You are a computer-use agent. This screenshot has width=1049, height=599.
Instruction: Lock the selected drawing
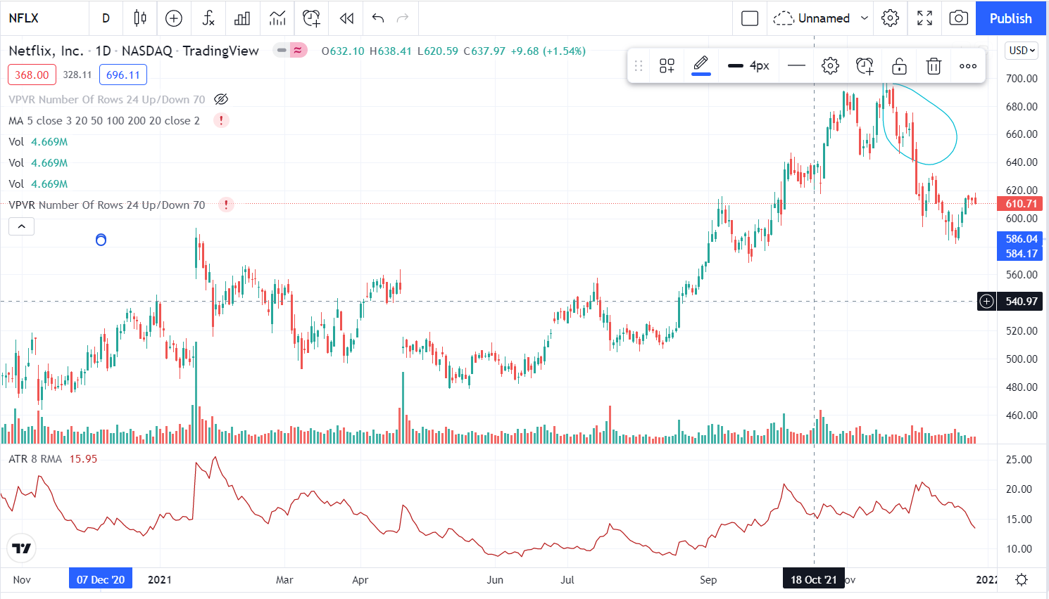pyautogui.click(x=899, y=65)
